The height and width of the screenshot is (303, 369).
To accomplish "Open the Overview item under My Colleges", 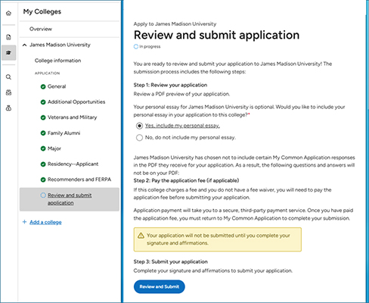I will (x=41, y=29).
